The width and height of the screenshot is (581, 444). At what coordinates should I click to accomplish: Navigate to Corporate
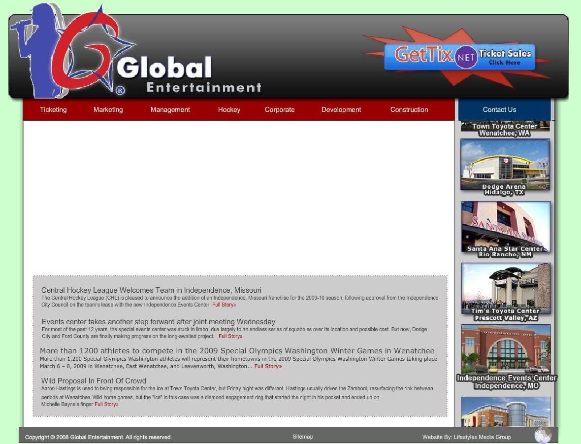pyautogui.click(x=280, y=109)
